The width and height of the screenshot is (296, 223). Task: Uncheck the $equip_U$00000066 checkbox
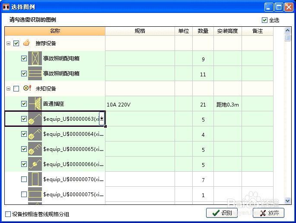[x=24, y=164]
